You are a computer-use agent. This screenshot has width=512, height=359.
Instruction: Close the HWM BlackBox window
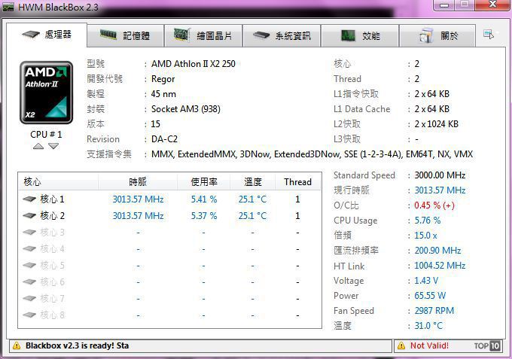coord(492,5)
